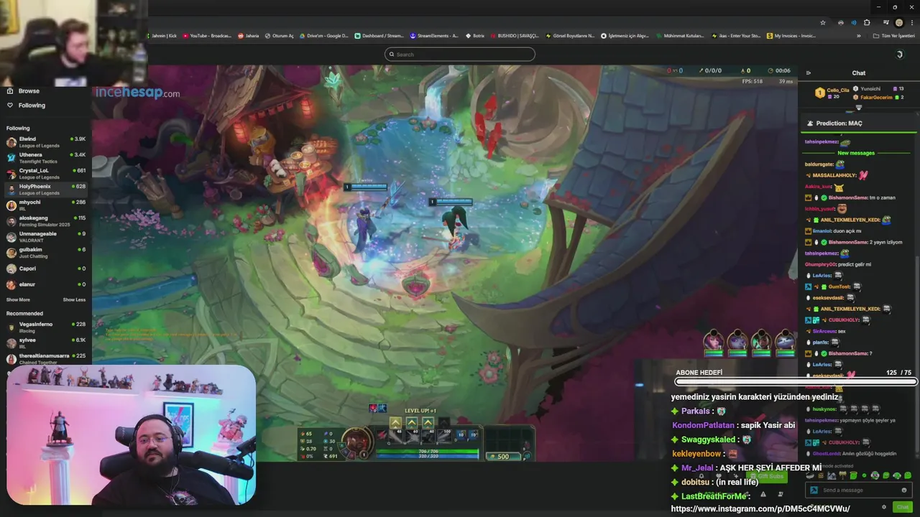Open Crystal_LoL channel in sidebar
Image resolution: width=920 pixels, height=517 pixels.
coord(46,174)
